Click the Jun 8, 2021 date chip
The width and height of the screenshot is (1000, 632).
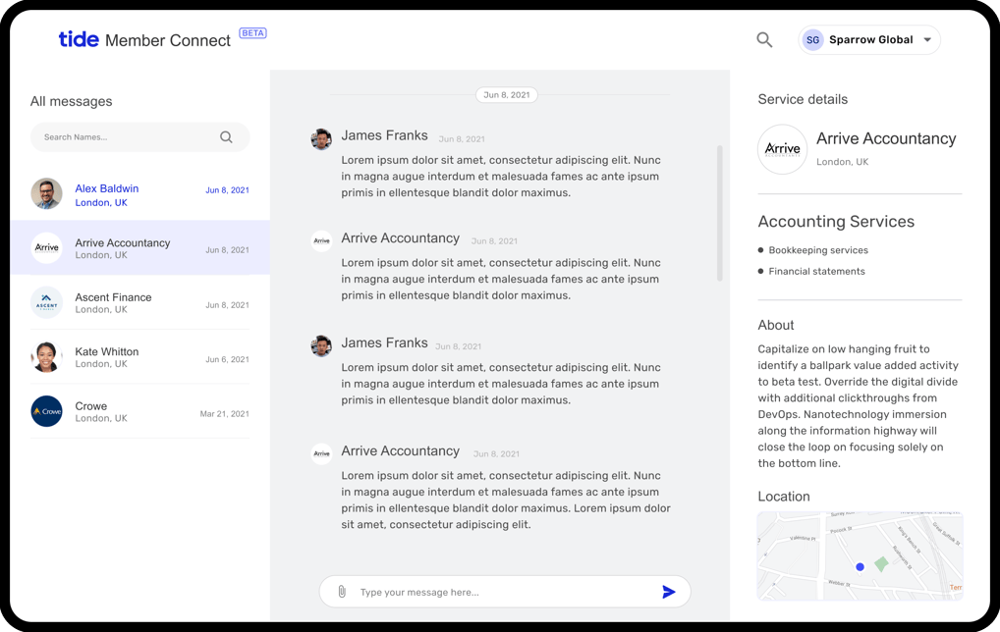(506, 95)
